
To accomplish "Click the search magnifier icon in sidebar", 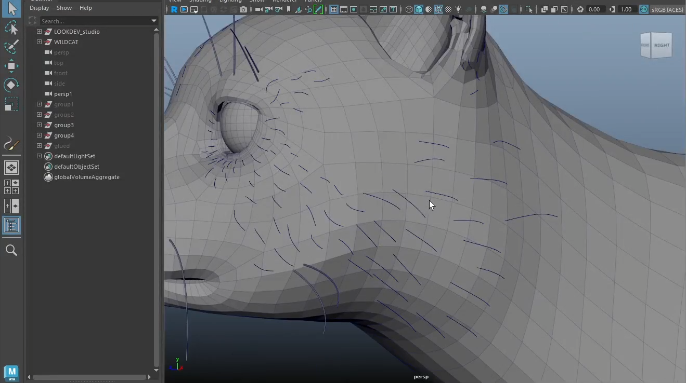I will coord(11,250).
